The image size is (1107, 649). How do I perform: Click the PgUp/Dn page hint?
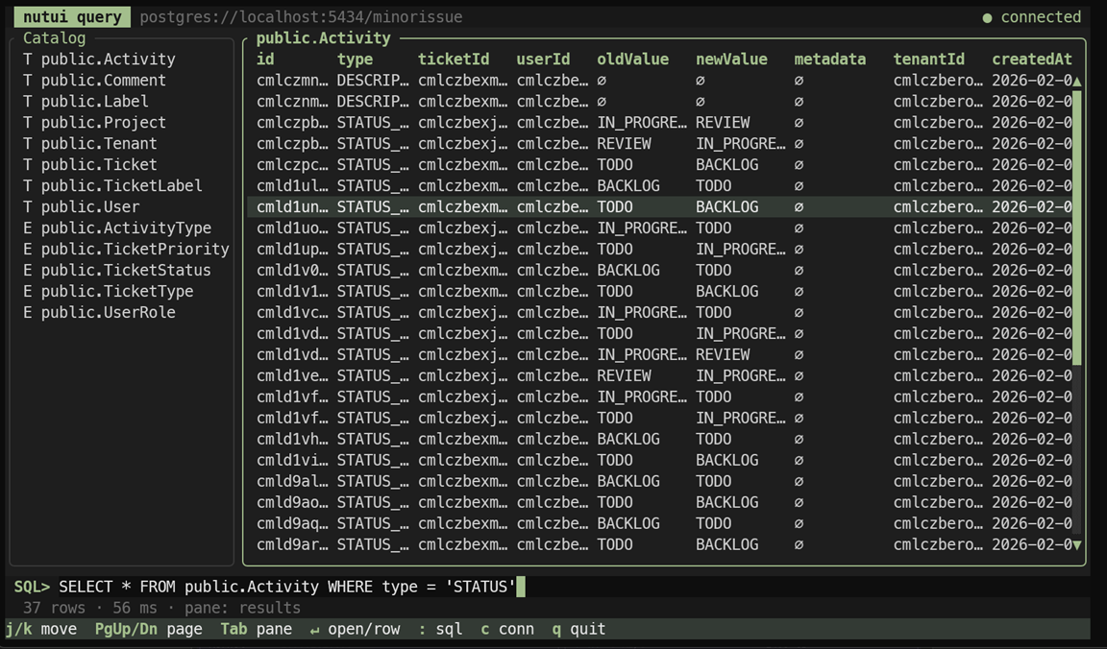pyautogui.click(x=148, y=629)
